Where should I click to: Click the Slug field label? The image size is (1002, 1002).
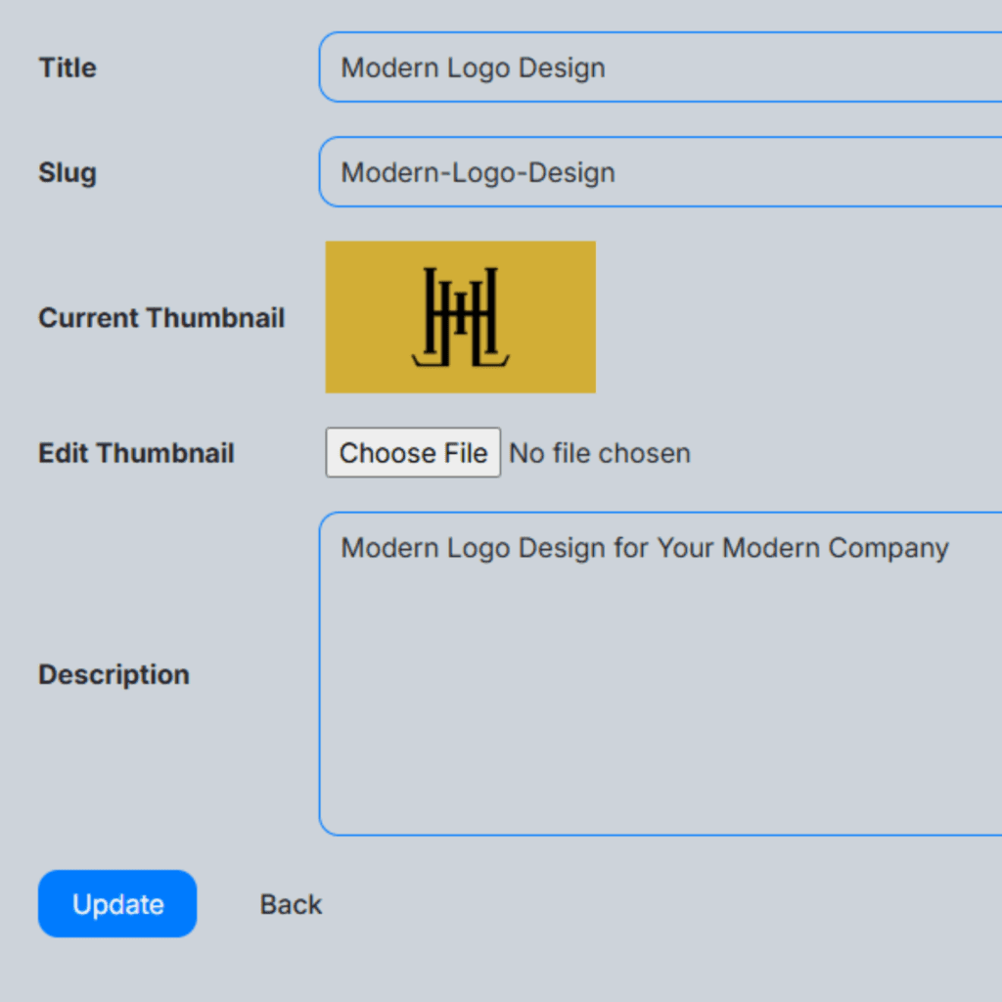click(68, 172)
